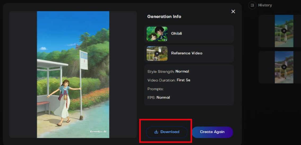Select the Reference Video label text
The height and width of the screenshot is (145, 301).
(x=187, y=53)
